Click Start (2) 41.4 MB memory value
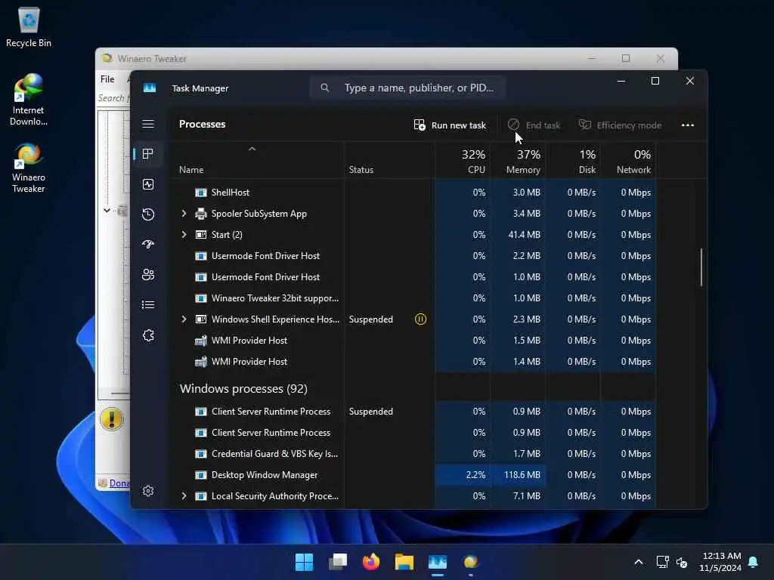 pyautogui.click(x=525, y=235)
